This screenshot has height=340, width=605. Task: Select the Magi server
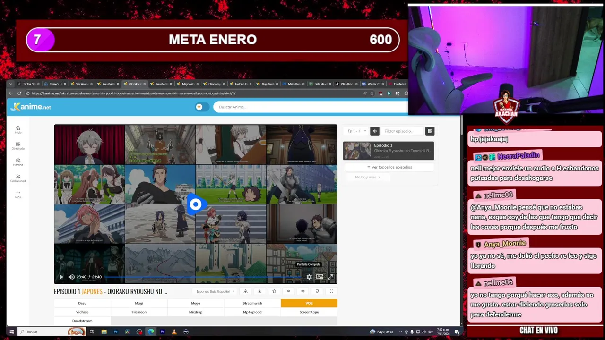click(139, 303)
